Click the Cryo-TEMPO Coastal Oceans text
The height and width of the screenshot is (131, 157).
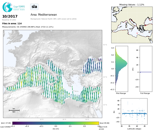tap(19, 8)
